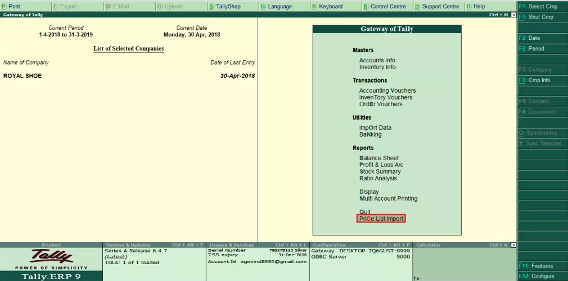Image resolution: width=568 pixels, height=281 pixels.
Task: Open the Help menu
Action: point(490,7)
